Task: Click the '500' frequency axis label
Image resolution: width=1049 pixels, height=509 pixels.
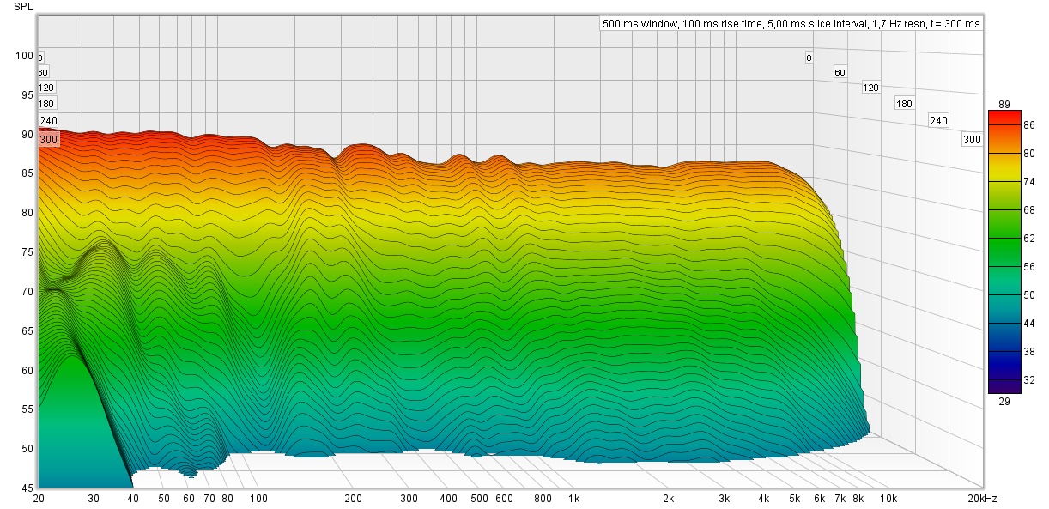Action: pos(478,498)
